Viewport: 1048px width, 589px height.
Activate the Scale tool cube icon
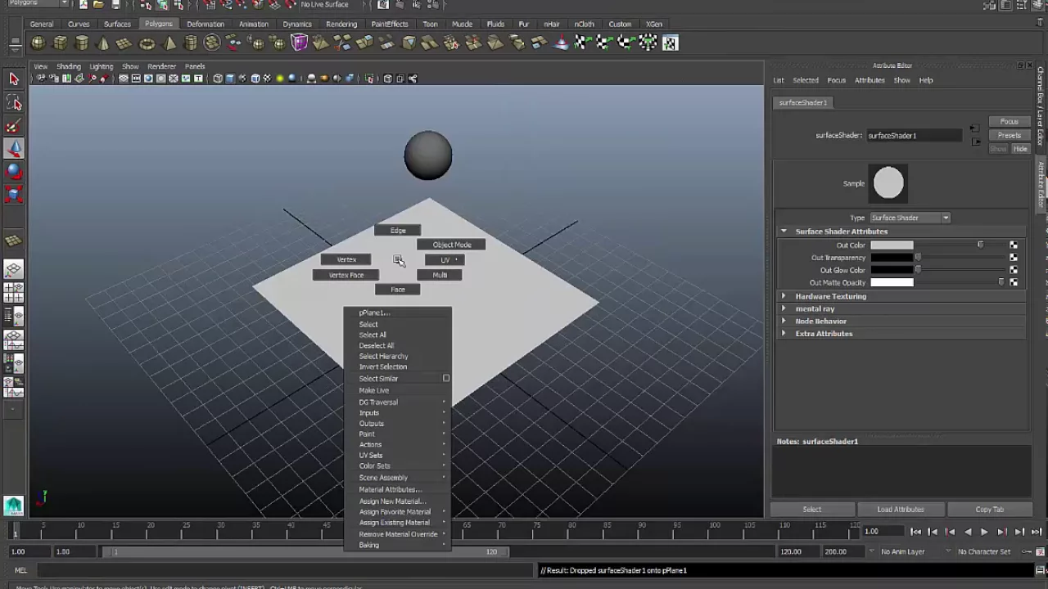click(x=14, y=194)
